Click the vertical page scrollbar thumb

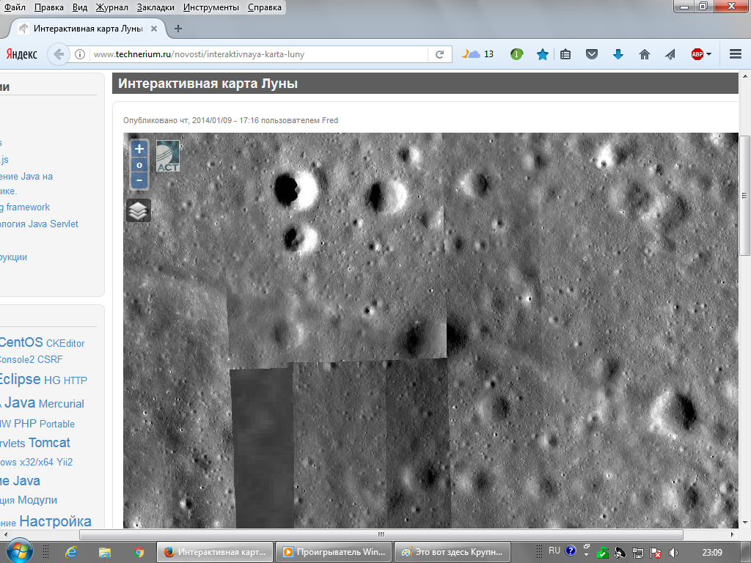pos(745,195)
